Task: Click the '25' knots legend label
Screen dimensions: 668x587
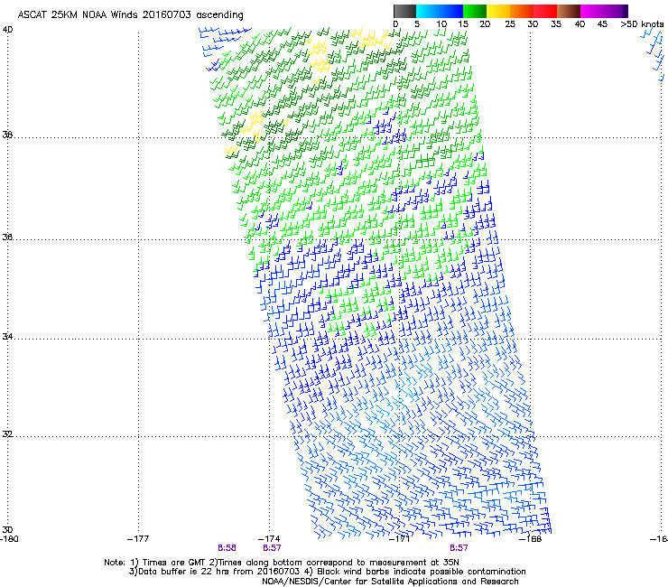Action: point(510,23)
